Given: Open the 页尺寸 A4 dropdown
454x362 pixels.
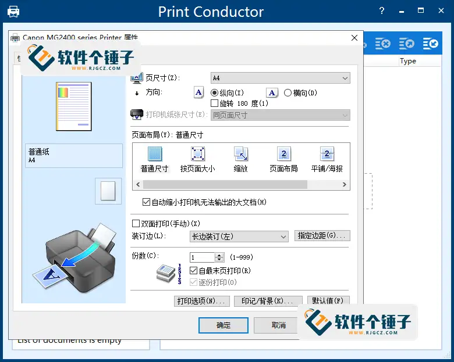Looking at the screenshot, I should [281, 78].
